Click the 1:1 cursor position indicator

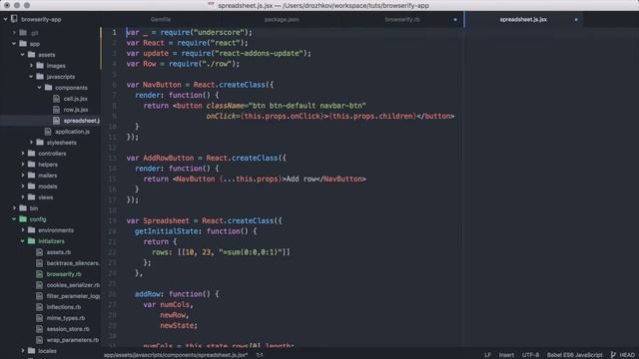point(260,355)
